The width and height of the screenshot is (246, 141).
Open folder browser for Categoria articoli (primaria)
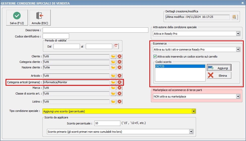click(113, 82)
